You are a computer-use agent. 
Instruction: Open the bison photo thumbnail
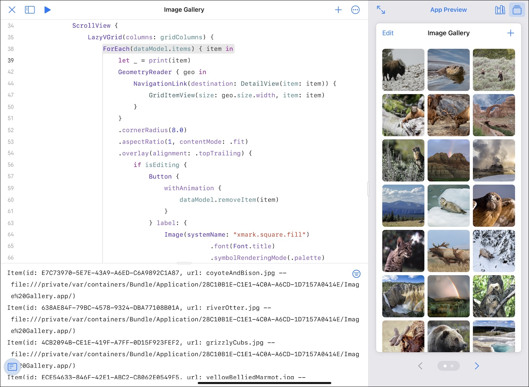click(x=403, y=70)
